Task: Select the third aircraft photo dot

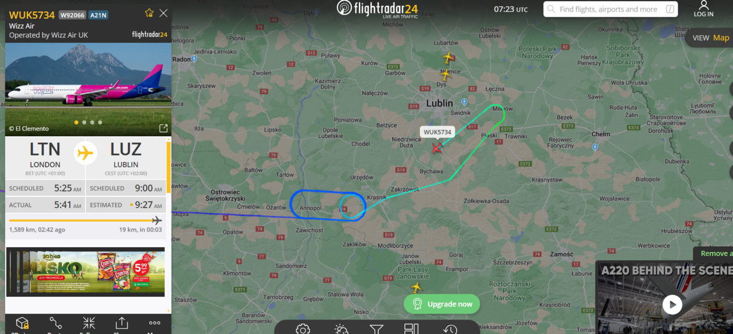Action: coord(92,122)
